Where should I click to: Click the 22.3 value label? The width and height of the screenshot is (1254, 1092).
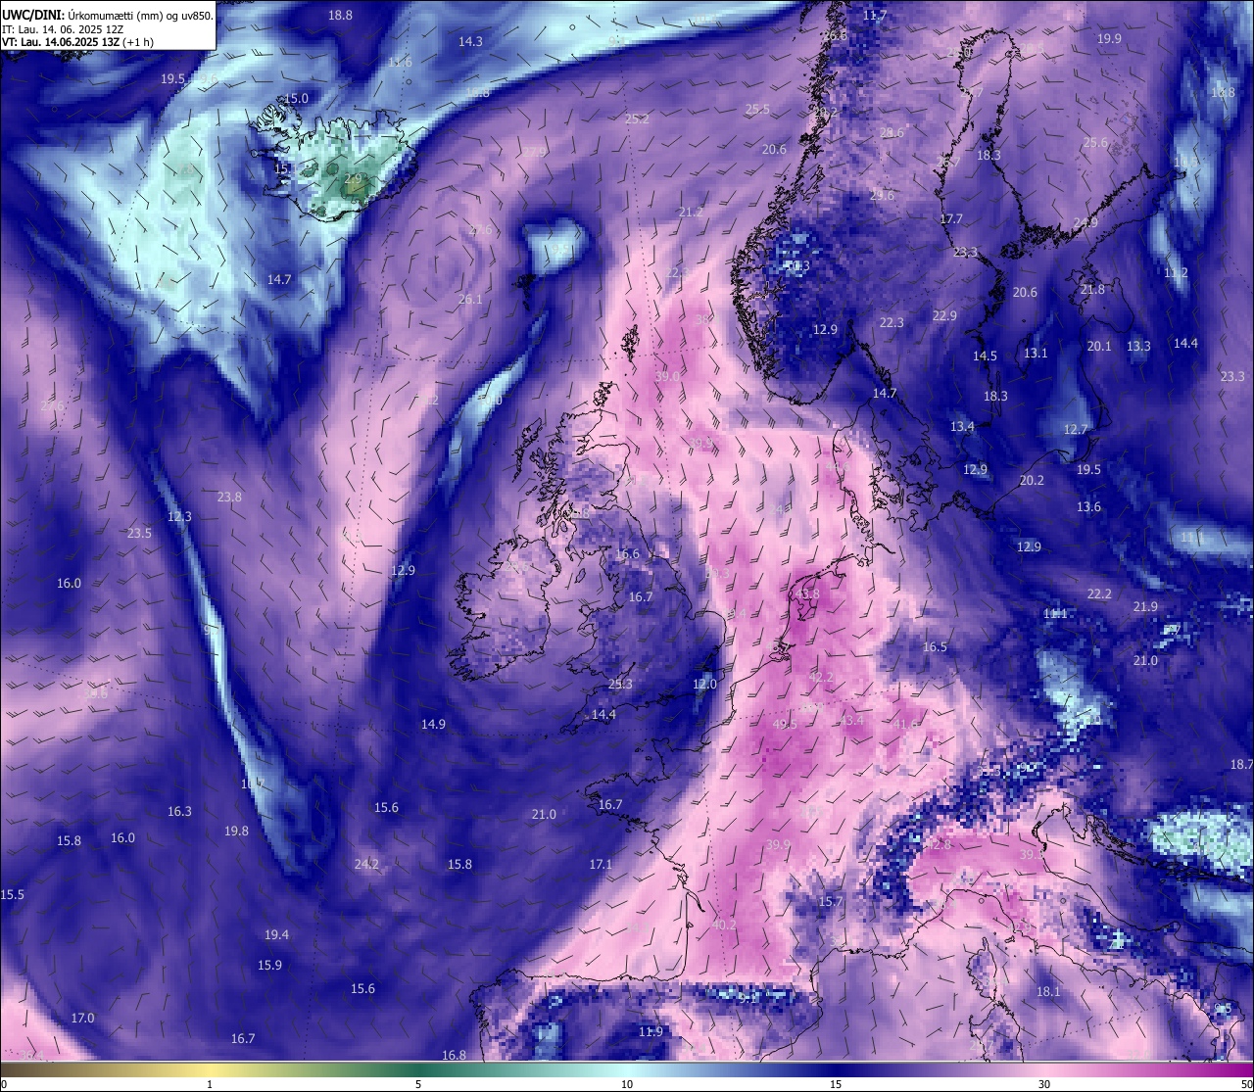click(892, 323)
